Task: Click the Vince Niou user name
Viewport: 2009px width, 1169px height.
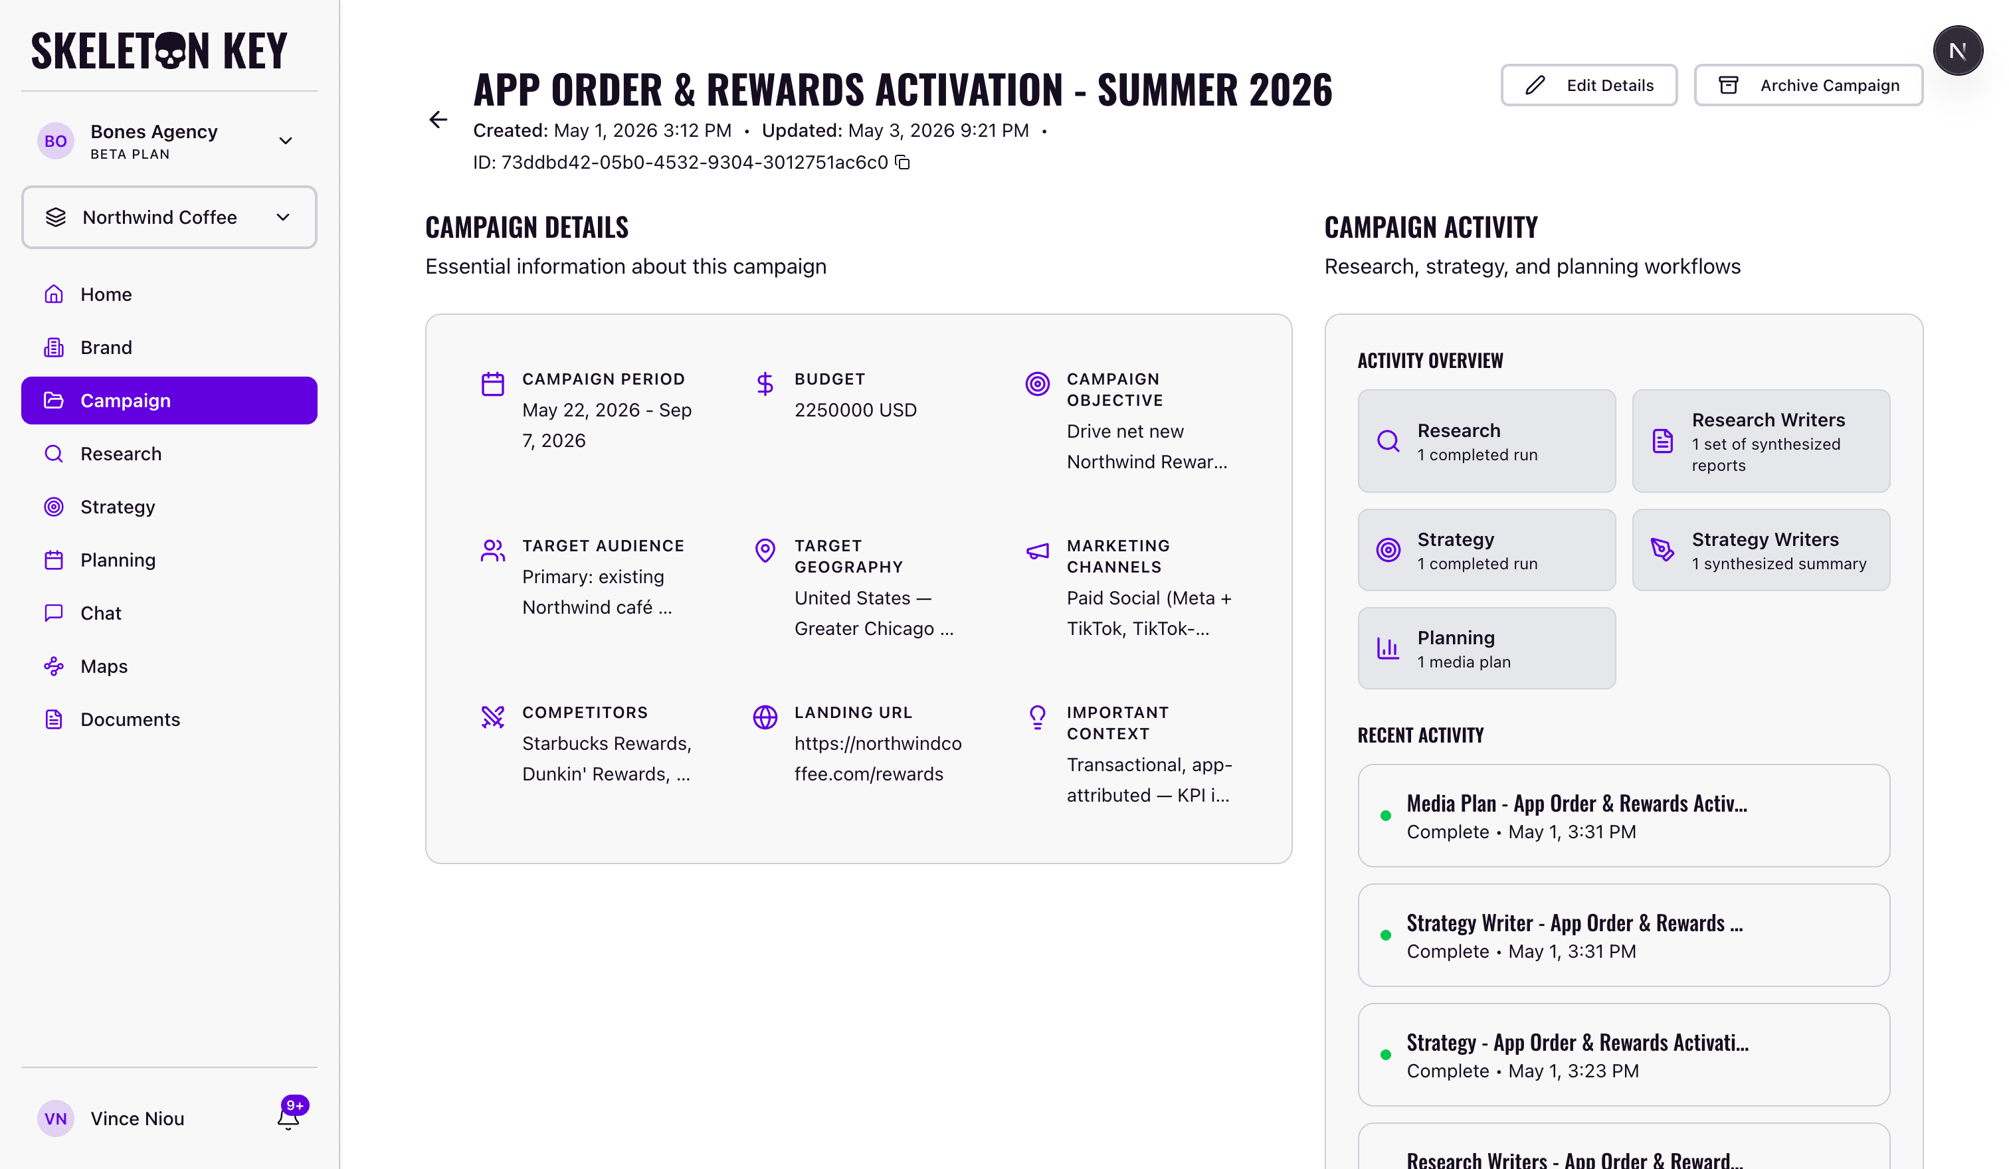Action: click(x=137, y=1118)
